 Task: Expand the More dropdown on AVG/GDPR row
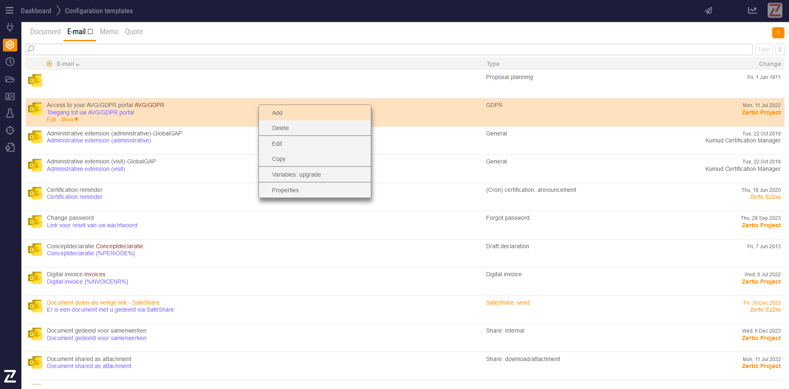tap(70, 120)
